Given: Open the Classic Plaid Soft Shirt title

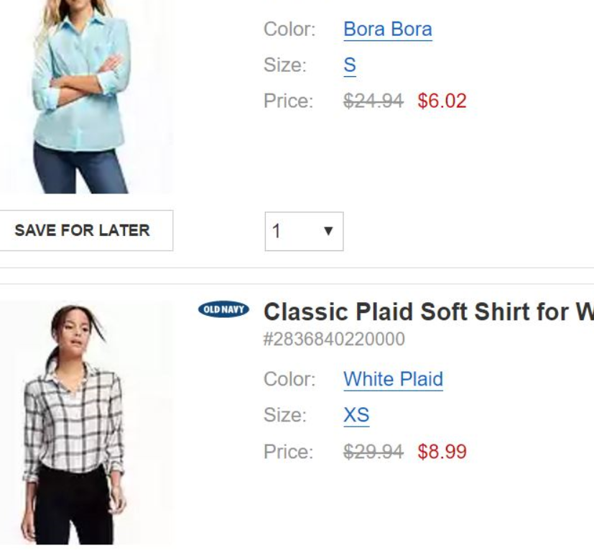Looking at the screenshot, I should [x=428, y=312].
